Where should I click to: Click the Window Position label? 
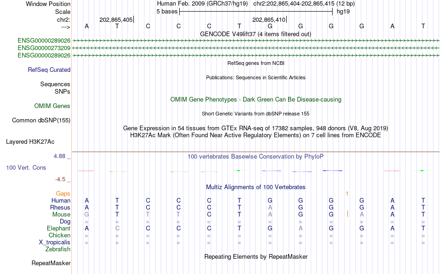click(48, 4)
